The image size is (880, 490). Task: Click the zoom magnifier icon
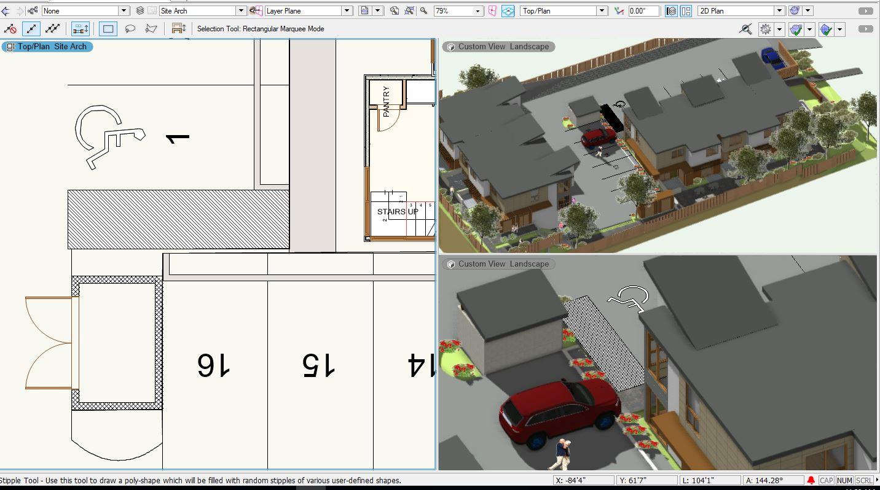coord(424,11)
